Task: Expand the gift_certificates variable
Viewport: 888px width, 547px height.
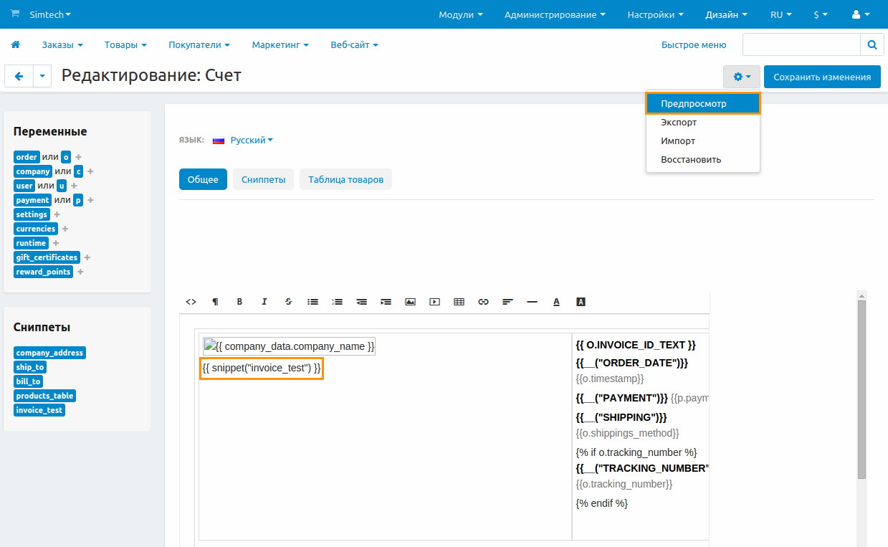Action: [87, 257]
